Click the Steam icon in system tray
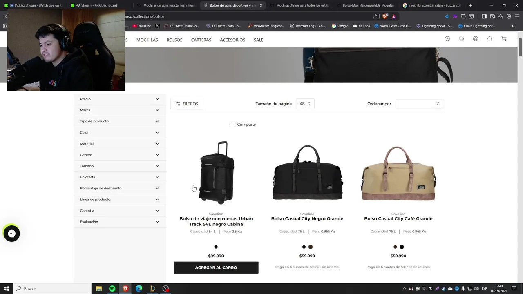 [x=443, y=289]
